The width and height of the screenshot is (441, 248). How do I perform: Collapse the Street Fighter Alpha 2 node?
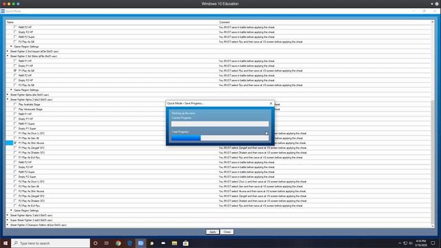pyautogui.click(x=8, y=99)
